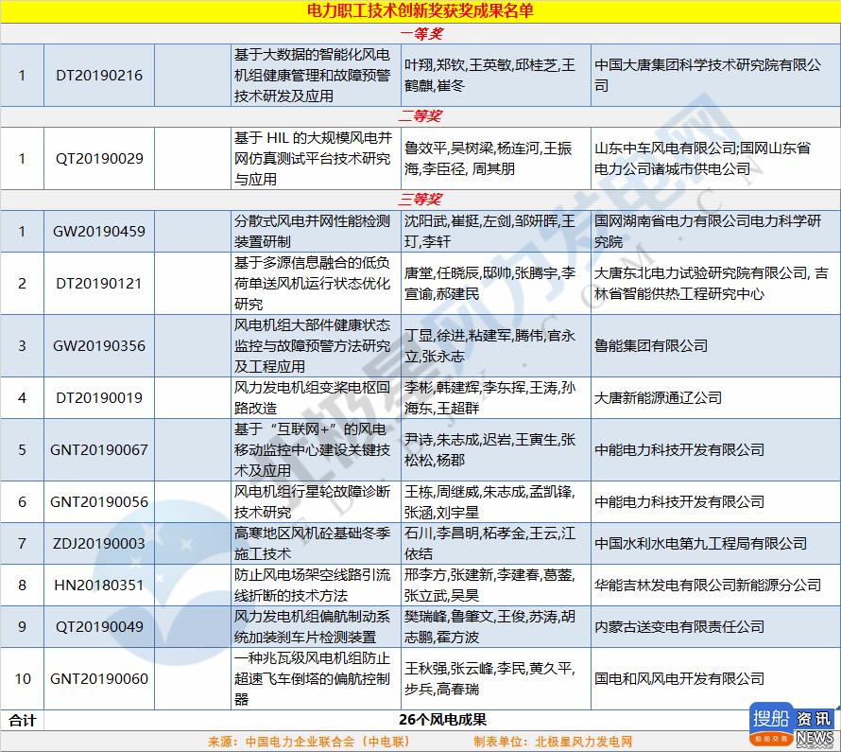Select project title 分散式风电并网性能检测装置研制

click(312, 232)
